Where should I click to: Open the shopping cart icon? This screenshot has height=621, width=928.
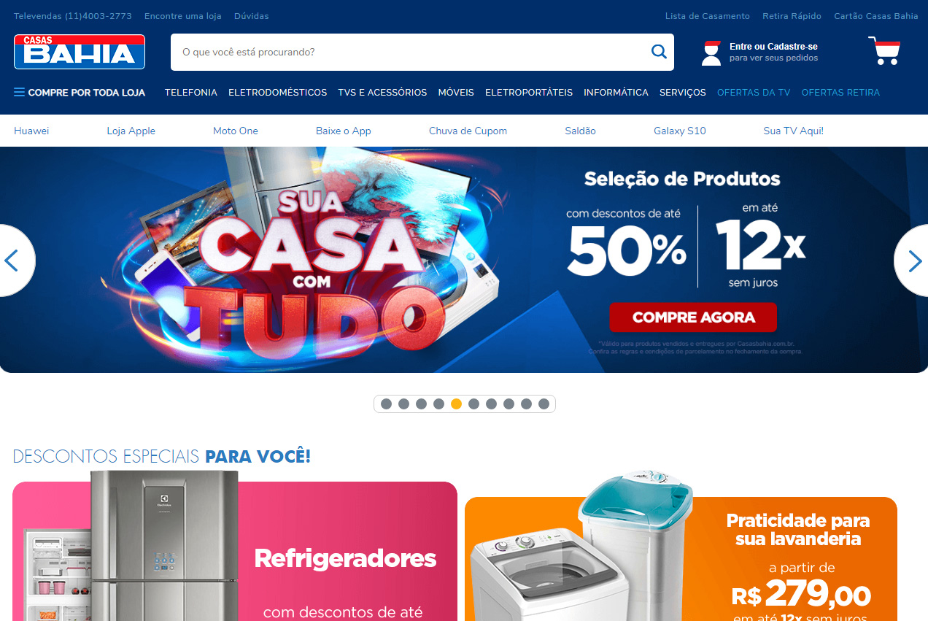click(x=884, y=50)
